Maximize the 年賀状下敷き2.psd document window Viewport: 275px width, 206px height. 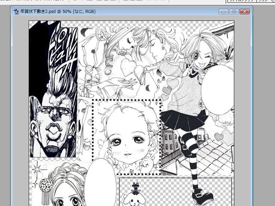(234, 12)
